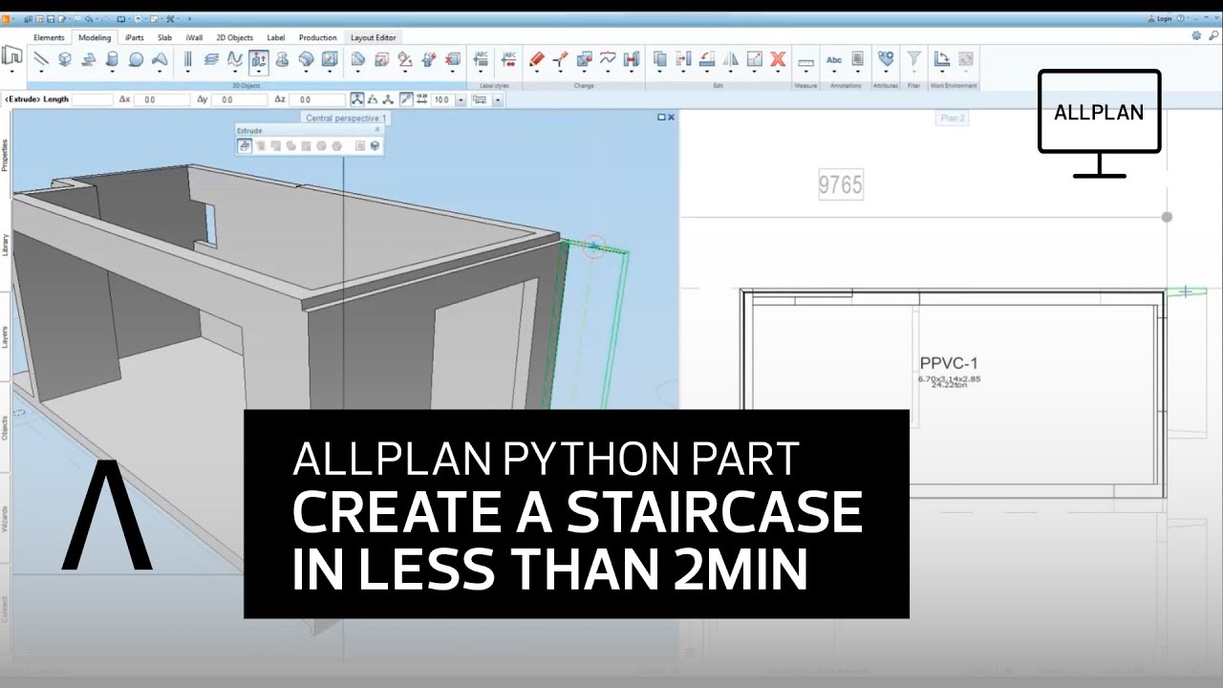Switch to the 2D Objects tab
Image resolution: width=1223 pixels, height=688 pixels.
pyautogui.click(x=234, y=37)
